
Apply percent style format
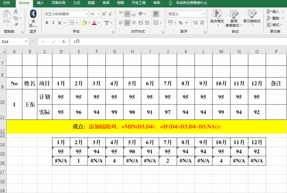pos(180,23)
